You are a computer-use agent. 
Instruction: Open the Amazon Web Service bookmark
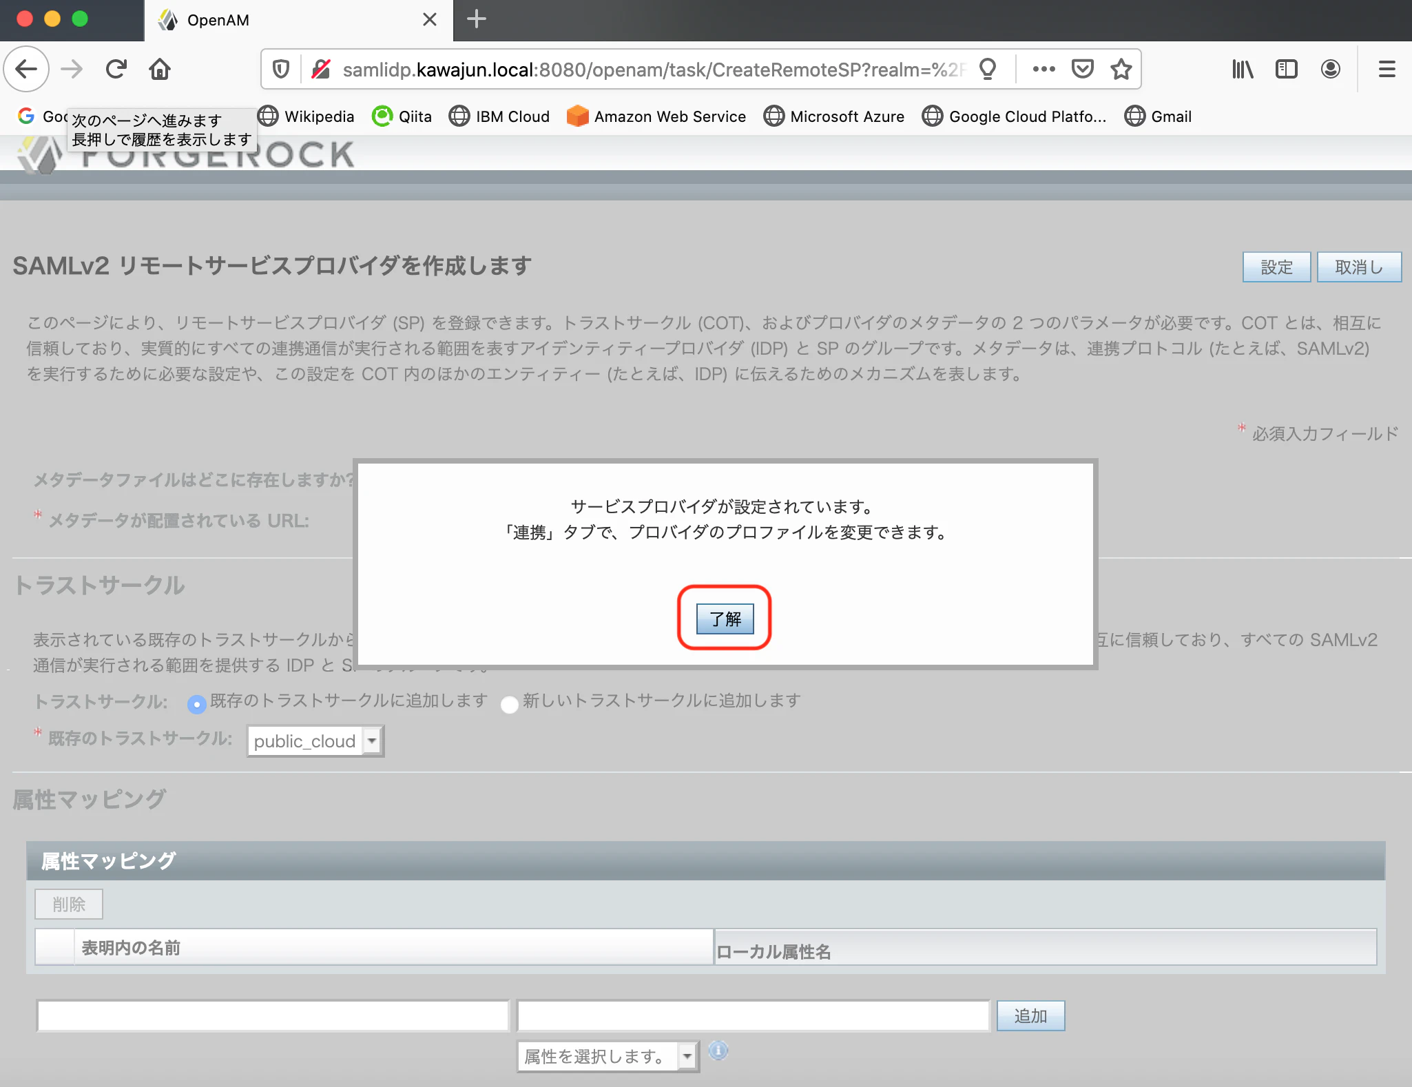(656, 116)
